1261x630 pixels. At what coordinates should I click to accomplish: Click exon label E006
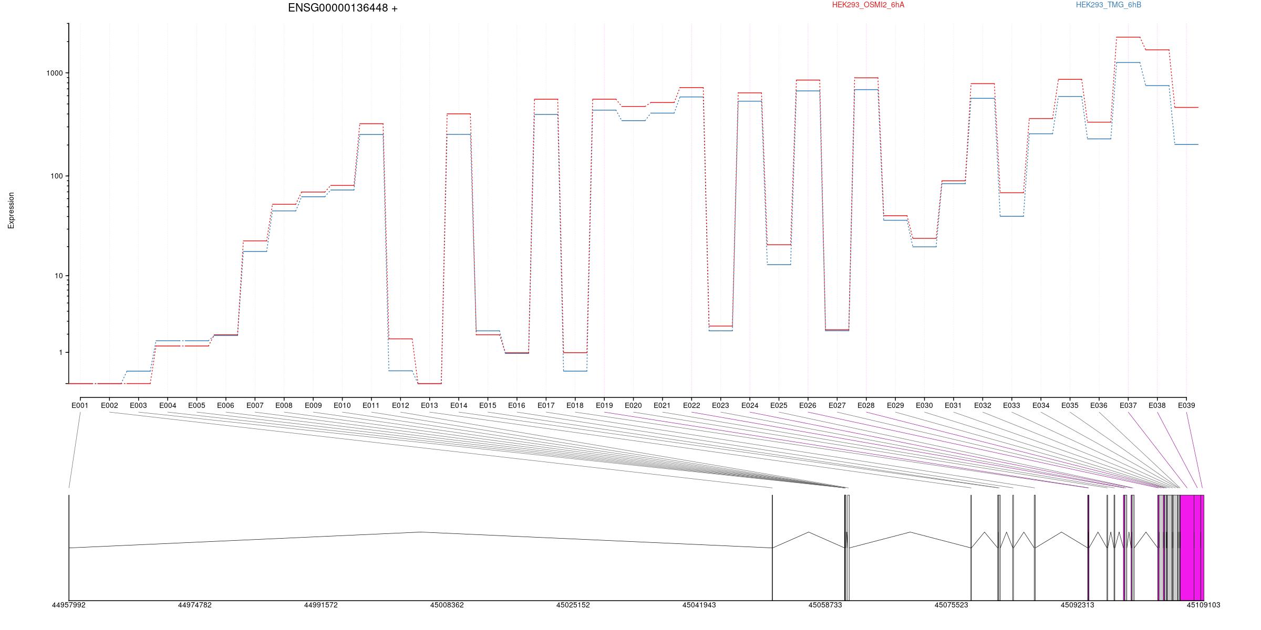click(225, 405)
